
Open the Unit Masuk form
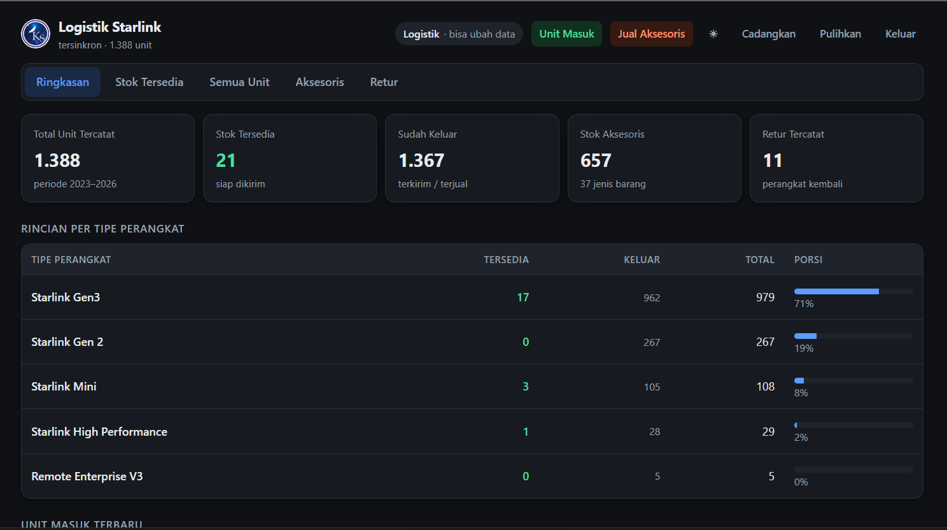[x=566, y=34]
